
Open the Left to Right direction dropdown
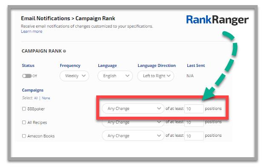155,76
